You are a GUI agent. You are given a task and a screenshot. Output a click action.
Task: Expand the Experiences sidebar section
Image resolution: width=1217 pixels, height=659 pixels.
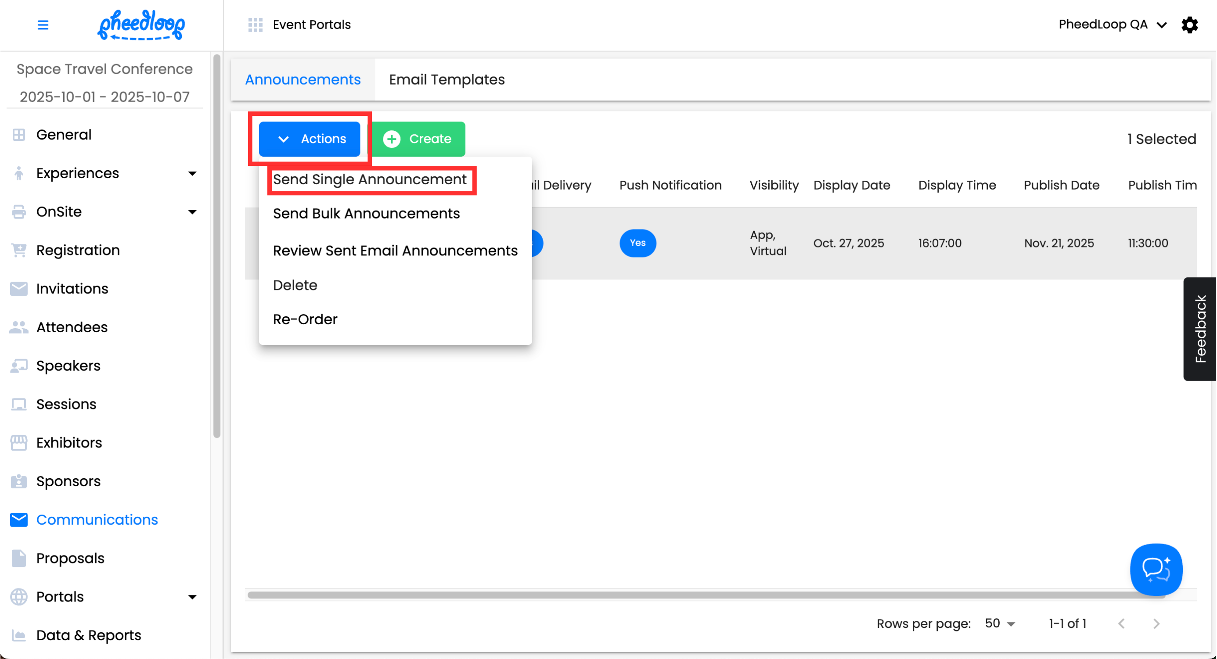[192, 173]
